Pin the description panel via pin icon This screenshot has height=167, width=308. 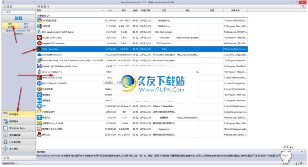[302, 152]
